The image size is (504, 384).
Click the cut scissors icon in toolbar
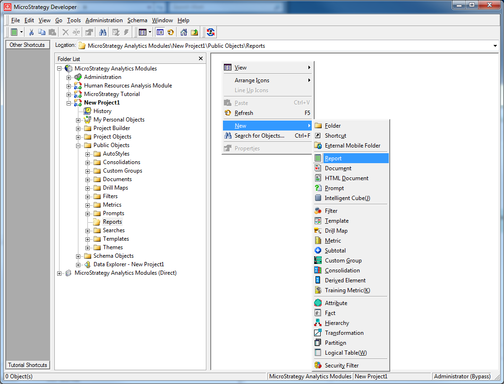[x=31, y=32]
